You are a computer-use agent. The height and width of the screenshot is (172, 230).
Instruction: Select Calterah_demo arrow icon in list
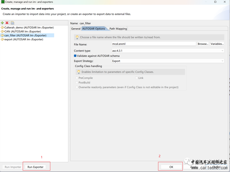point(2,28)
